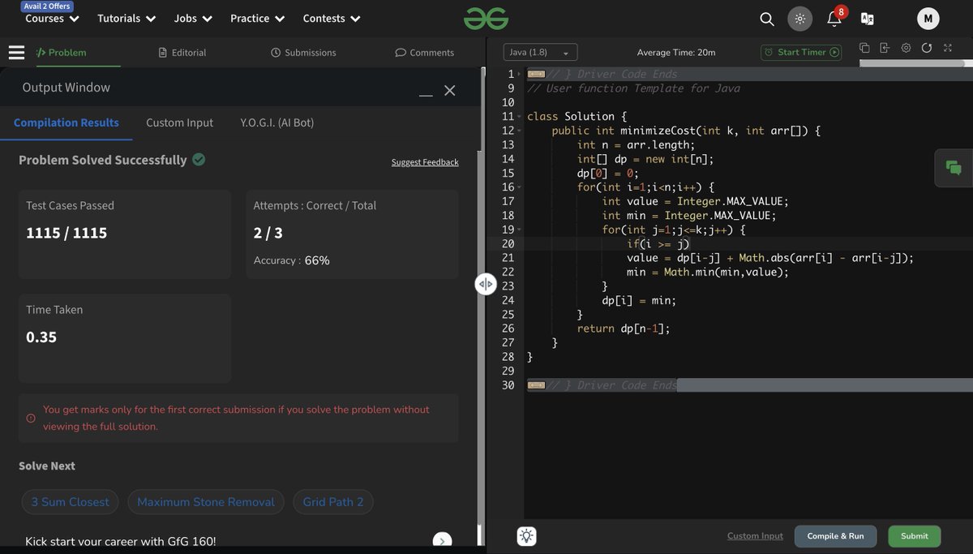Click the Submit button
This screenshot has height=554, width=973.
914,535
